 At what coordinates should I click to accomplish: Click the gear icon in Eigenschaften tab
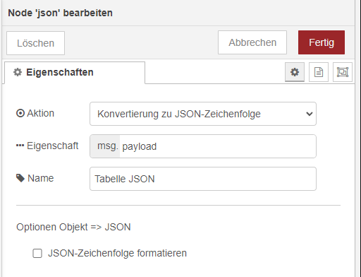(18, 72)
